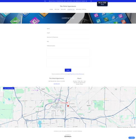Image resolution: width=136 pixels, height=140 pixels.
Task: Click the Contact Us hero banner heading
Action: pos(68,18)
